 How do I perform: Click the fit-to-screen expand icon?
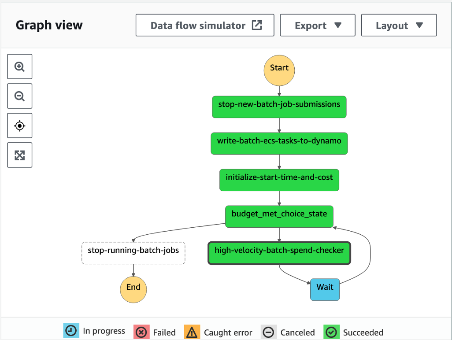tap(19, 155)
